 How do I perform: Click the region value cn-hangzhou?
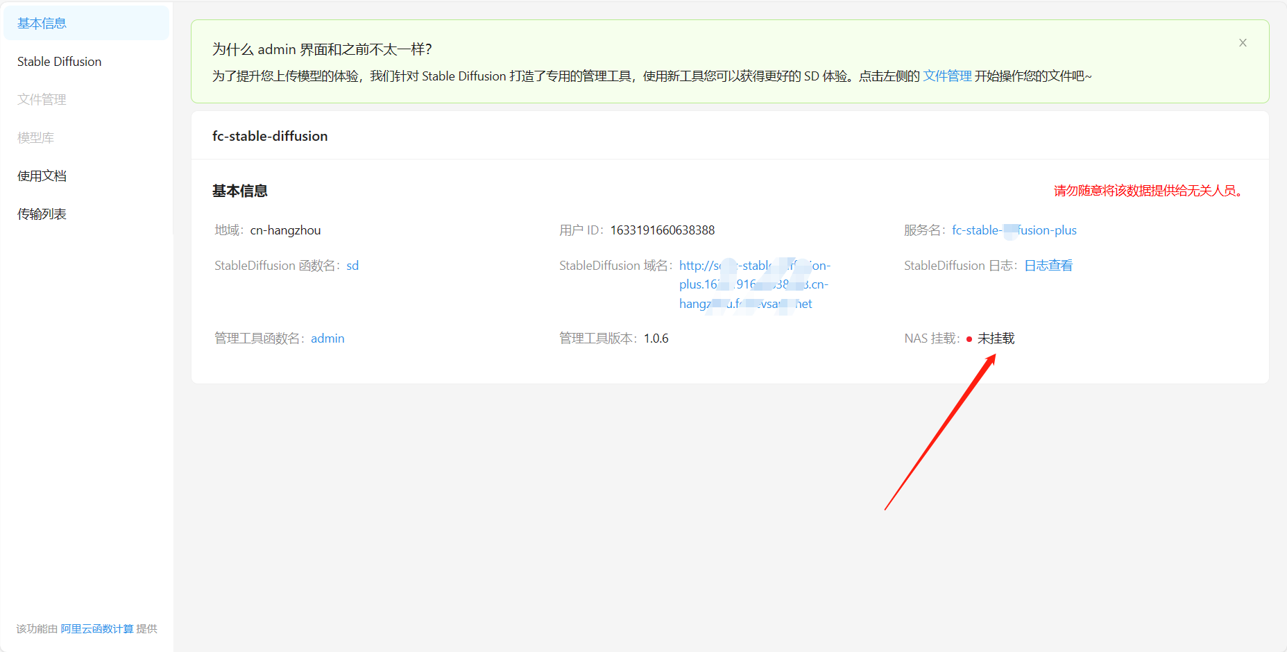click(x=285, y=230)
